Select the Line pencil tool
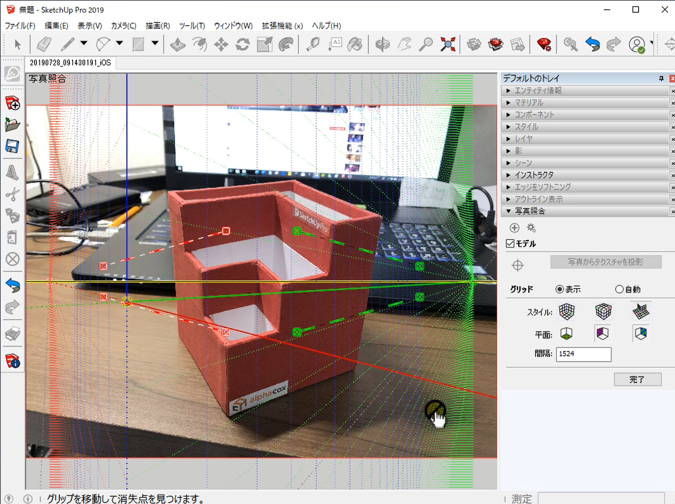This screenshot has width=675, height=504. pos(67,44)
